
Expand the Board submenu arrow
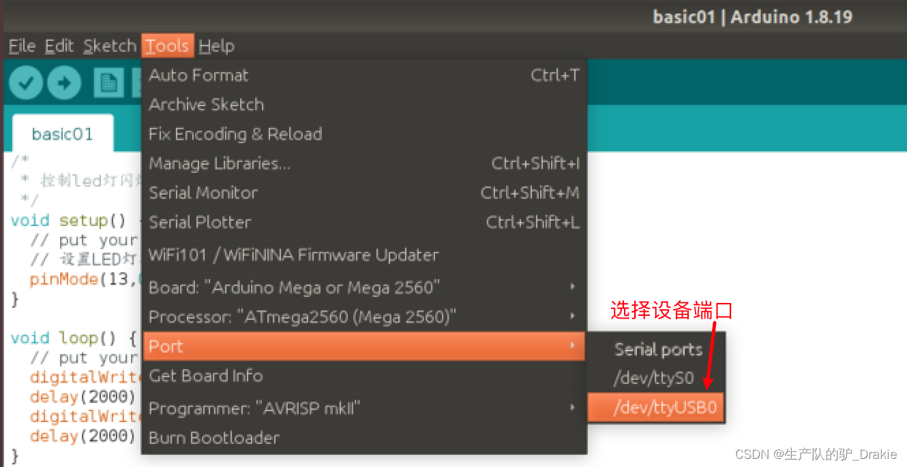tap(573, 287)
